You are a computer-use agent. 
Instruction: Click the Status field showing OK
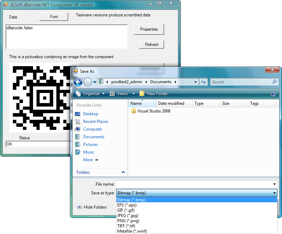click(38, 144)
